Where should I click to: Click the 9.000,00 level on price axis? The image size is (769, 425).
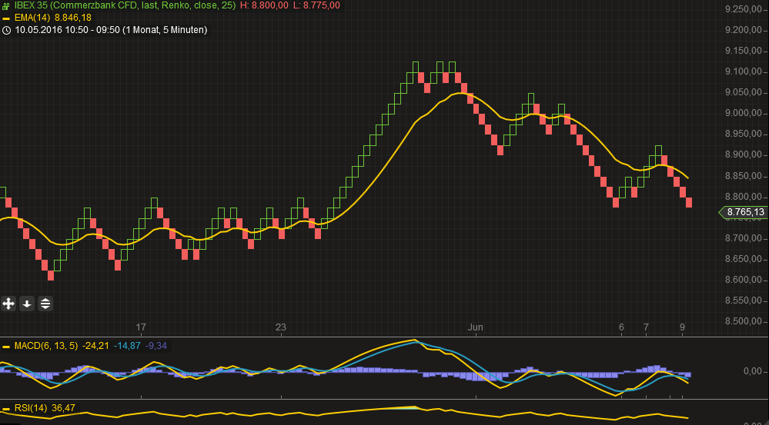click(x=744, y=113)
